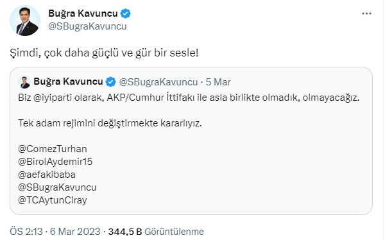Click the ÖS 2:13 · 6 Mar 2023 timestamp

tap(55, 232)
